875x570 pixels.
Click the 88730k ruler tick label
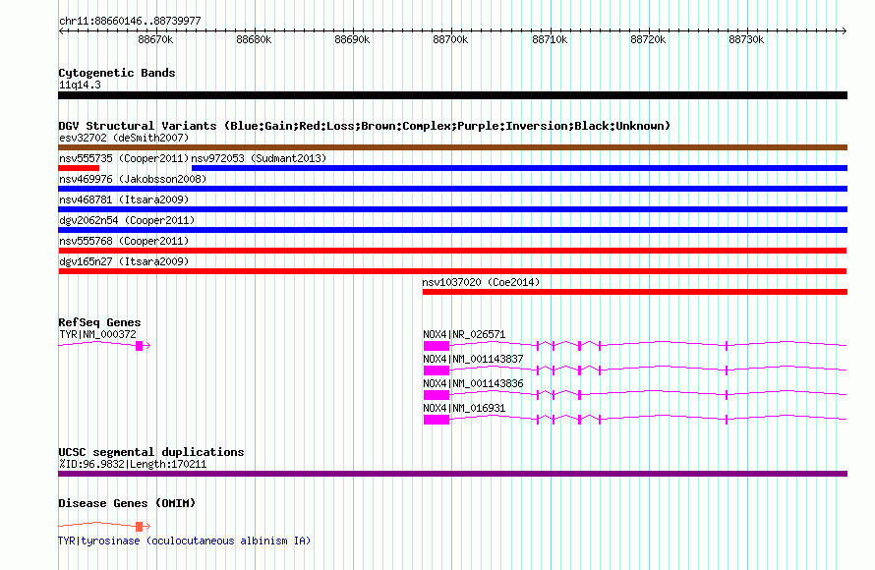(x=746, y=39)
